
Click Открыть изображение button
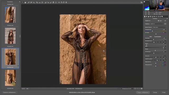[143, 92]
